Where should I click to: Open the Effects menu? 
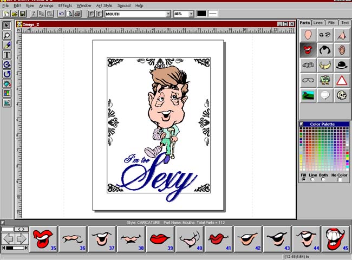pyautogui.click(x=65, y=5)
